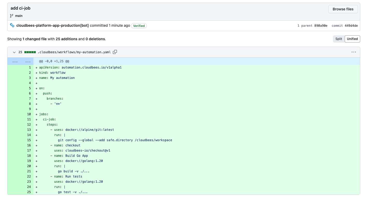Open the file options ellipsis menu
Viewport: 368px width, 197px height.
tap(354, 52)
